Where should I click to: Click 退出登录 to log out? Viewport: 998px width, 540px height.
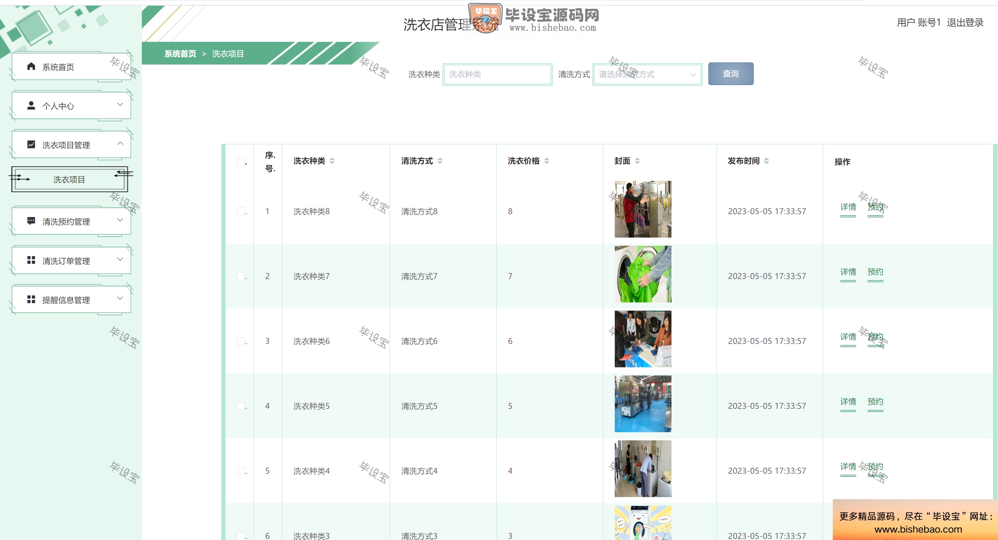[965, 22]
